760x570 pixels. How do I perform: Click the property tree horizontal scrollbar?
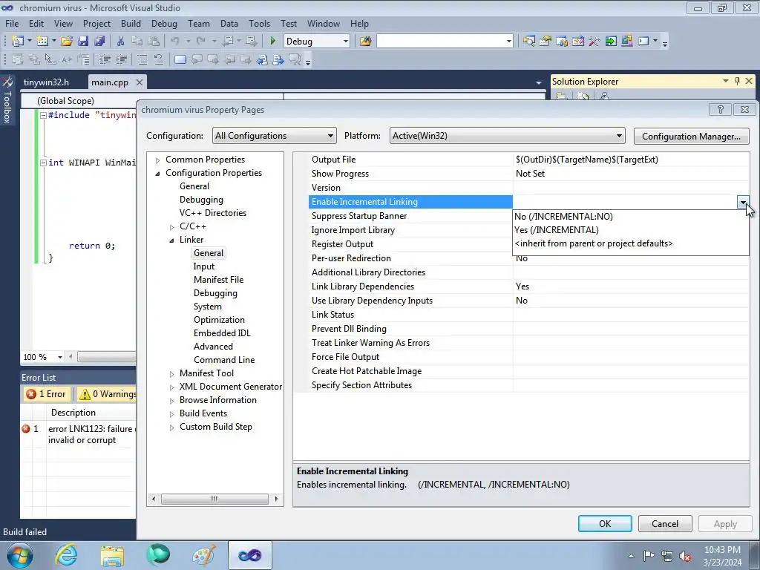pos(214,499)
